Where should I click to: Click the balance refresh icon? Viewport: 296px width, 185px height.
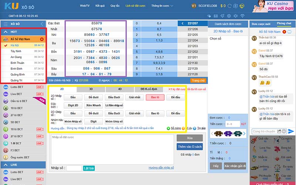pos(229,6)
